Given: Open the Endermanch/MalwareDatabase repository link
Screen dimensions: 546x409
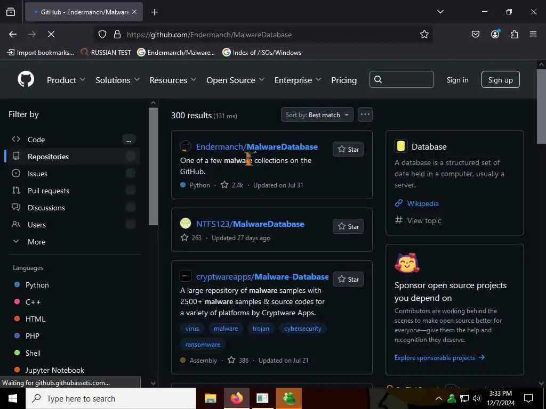Looking at the screenshot, I should 257,146.
